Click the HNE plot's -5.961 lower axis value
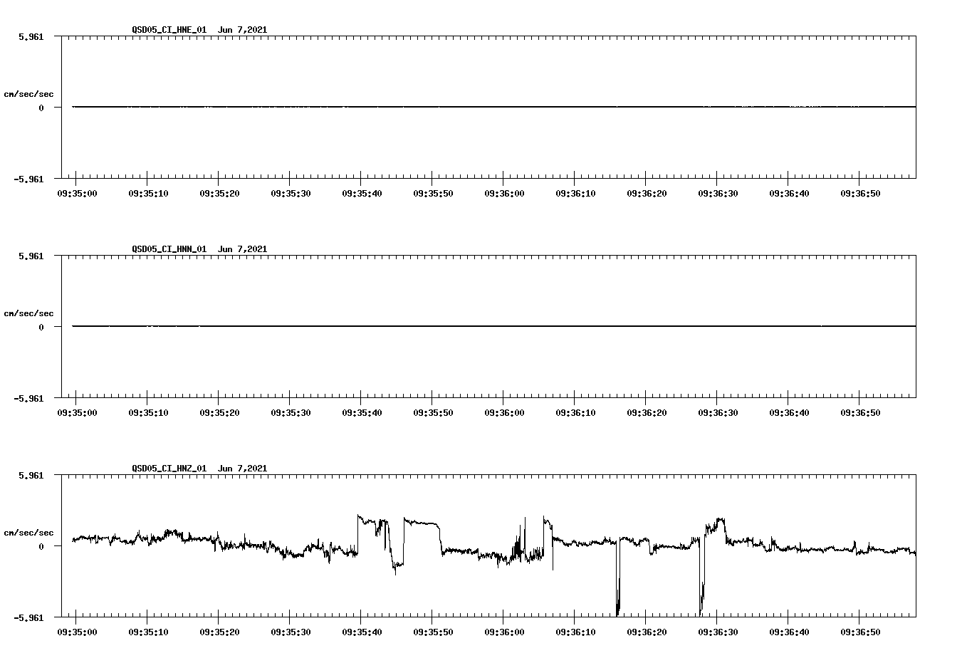Viewport: 967px width, 658px height. (29, 179)
